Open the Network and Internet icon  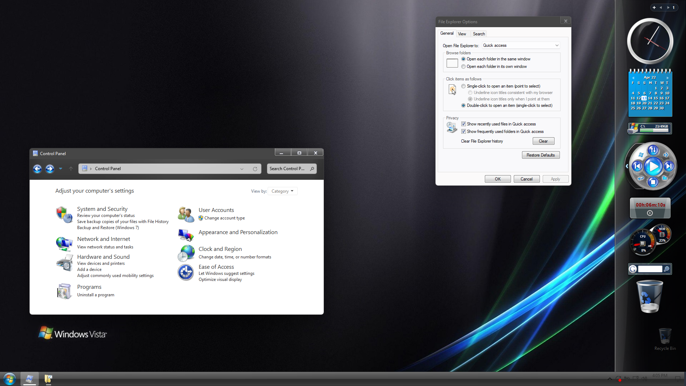pyautogui.click(x=64, y=244)
